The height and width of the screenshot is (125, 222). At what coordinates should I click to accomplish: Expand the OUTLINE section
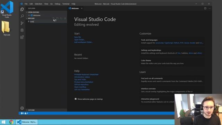(31, 110)
